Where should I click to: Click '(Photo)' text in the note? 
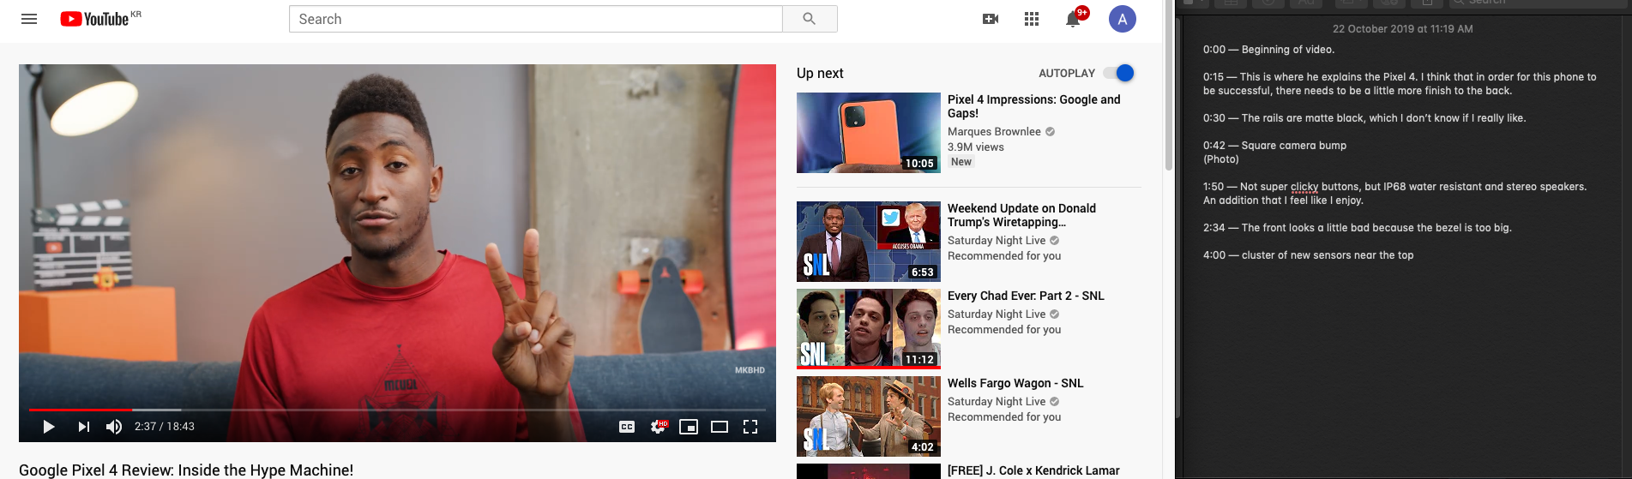[x=1221, y=159]
